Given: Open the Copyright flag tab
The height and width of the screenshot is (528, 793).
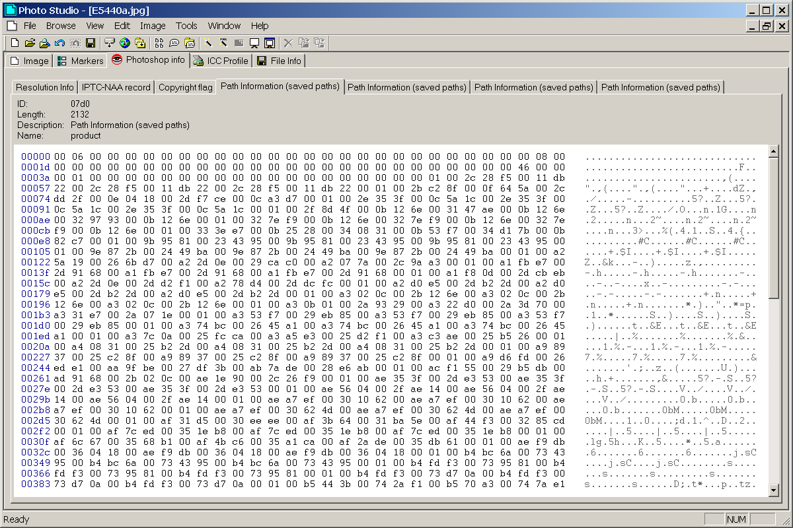Looking at the screenshot, I should point(185,87).
